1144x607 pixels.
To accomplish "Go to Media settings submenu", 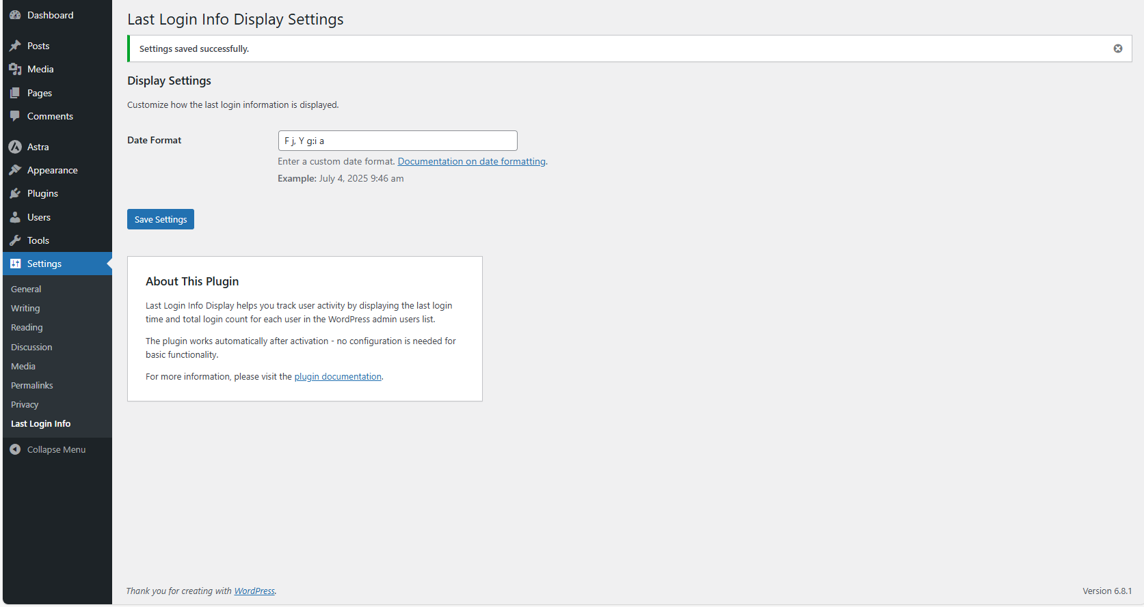I will coord(23,367).
